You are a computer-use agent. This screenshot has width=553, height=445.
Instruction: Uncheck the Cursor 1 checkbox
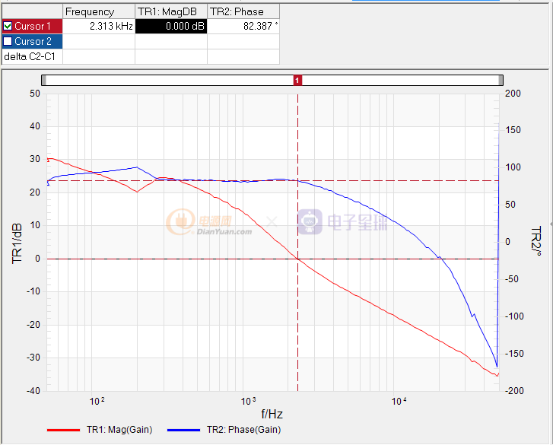[x=8, y=26]
